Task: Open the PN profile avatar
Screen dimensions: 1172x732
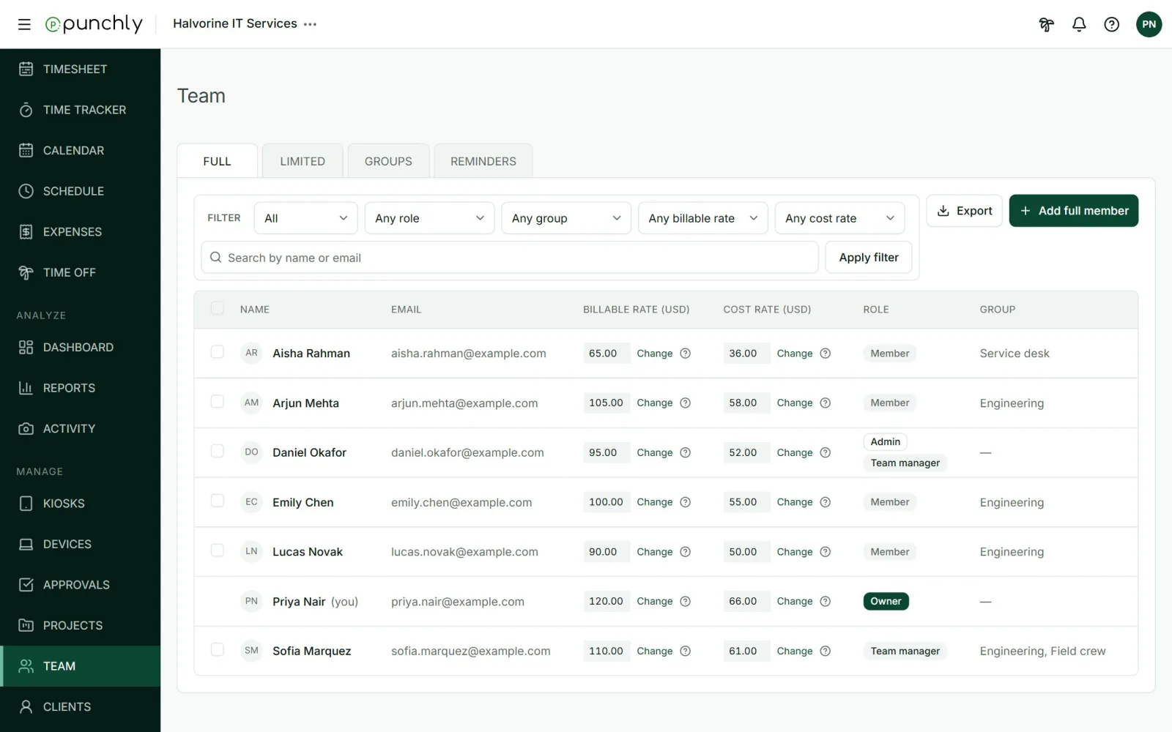Action: (x=1149, y=24)
